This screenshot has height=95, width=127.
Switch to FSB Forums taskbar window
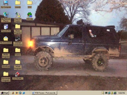point(44,93)
